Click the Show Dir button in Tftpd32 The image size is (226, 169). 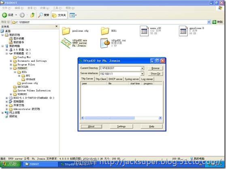(156, 74)
